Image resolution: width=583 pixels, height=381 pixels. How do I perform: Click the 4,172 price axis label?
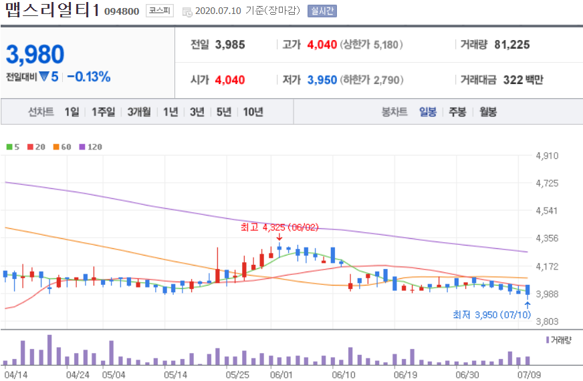(x=547, y=266)
